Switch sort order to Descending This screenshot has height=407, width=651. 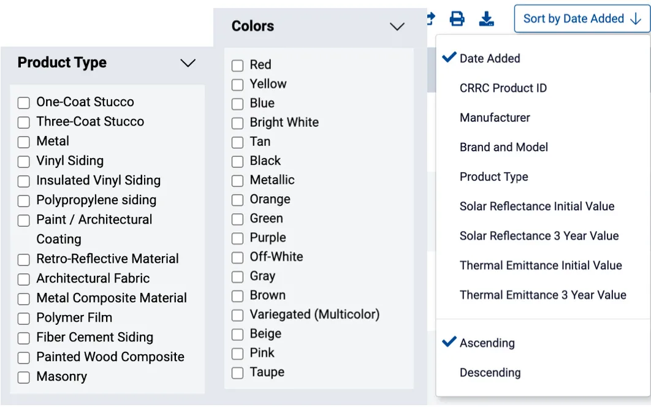490,372
